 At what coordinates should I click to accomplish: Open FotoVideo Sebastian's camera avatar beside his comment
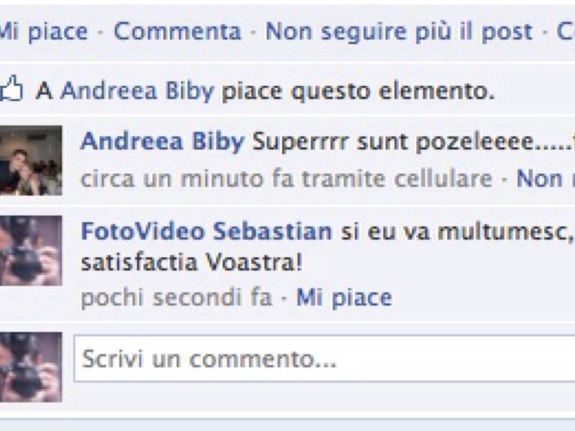[31, 250]
